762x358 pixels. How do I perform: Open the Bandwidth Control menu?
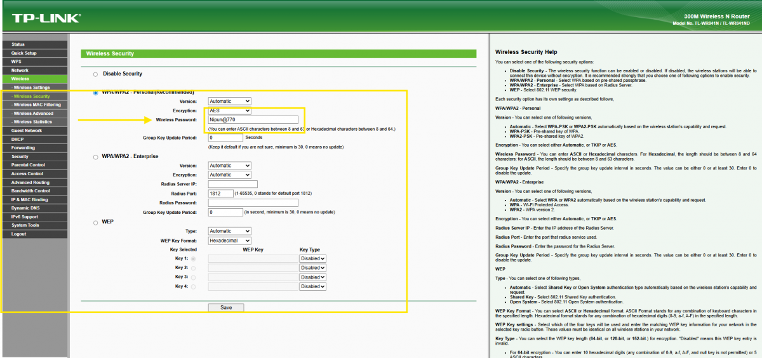click(x=34, y=190)
